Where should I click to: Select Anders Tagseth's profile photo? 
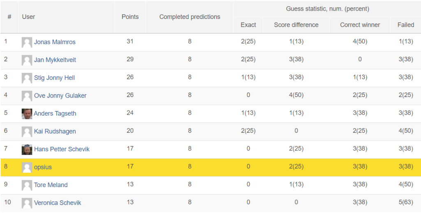(x=27, y=113)
